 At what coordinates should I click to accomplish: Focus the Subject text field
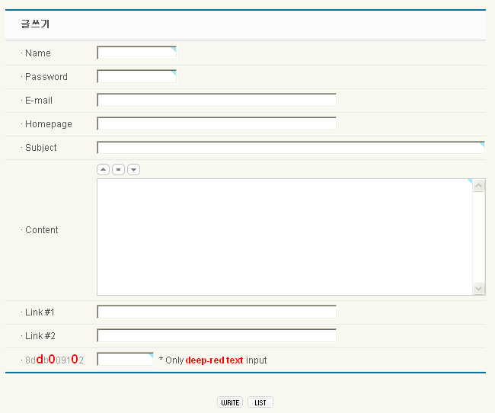tap(290, 148)
